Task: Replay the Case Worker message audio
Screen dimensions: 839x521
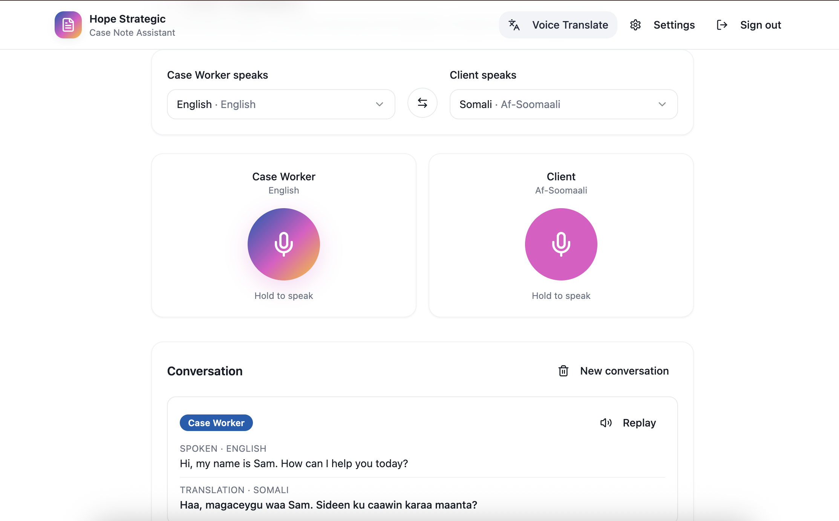Action: tap(639, 423)
